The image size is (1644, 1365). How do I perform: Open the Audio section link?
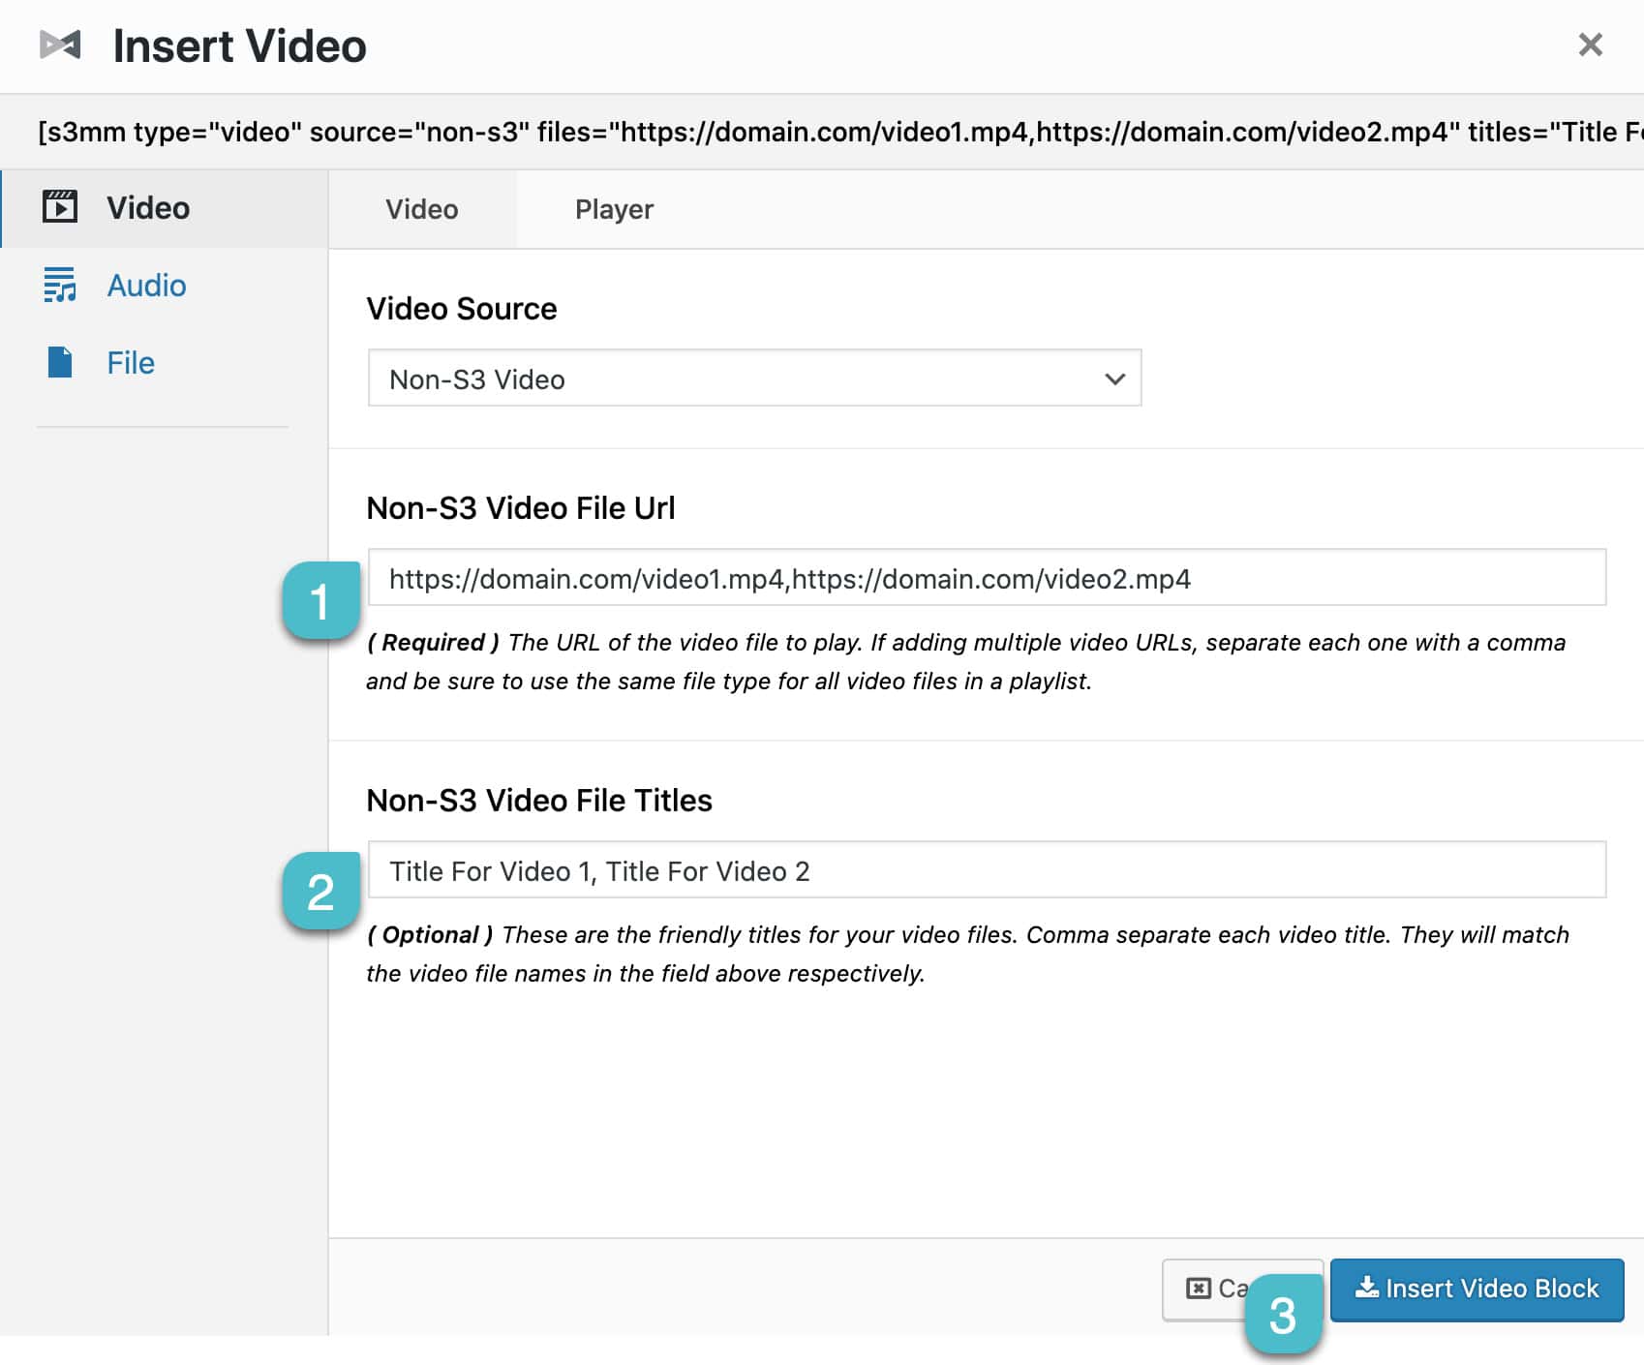pos(146,286)
